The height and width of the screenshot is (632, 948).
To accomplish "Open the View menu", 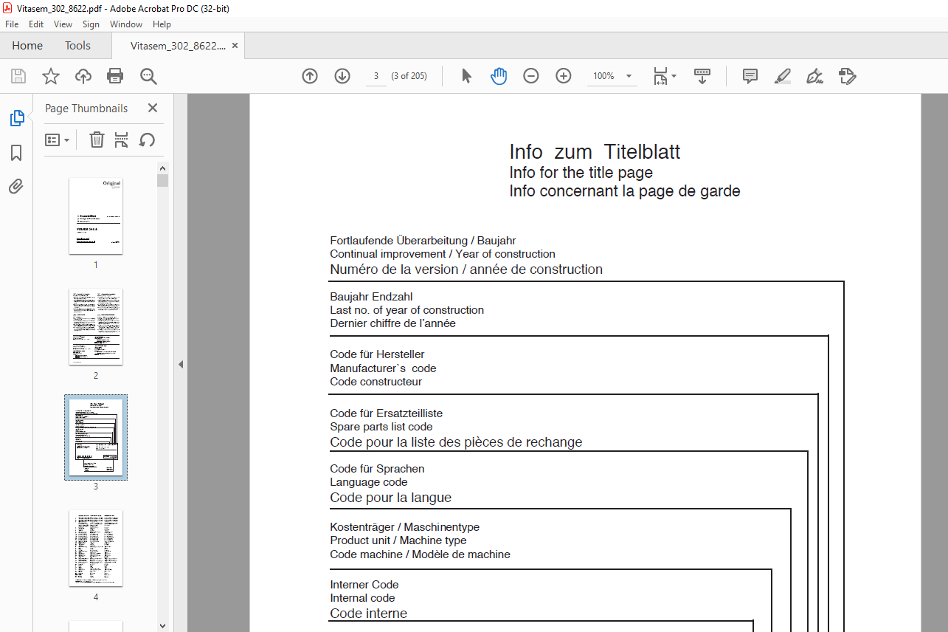I will click(x=63, y=24).
